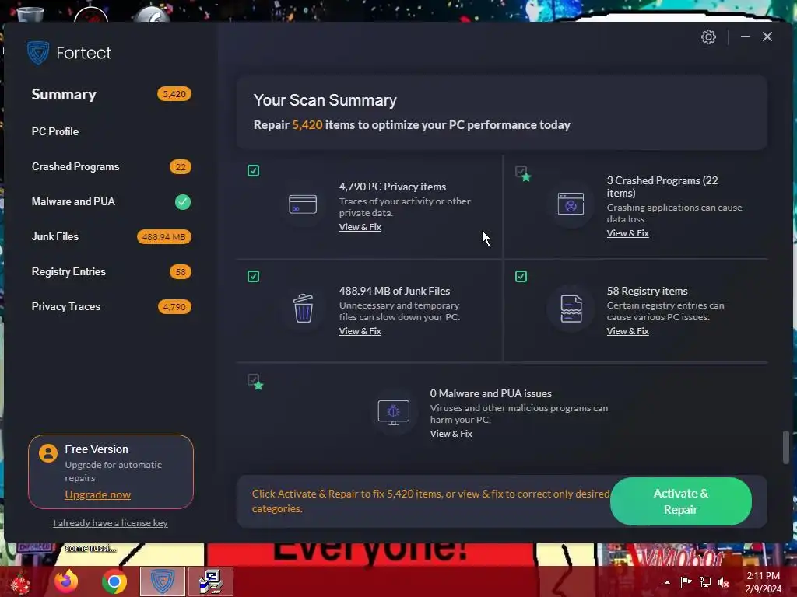Toggle the Registry items checkbox
The image size is (797, 597).
[x=521, y=276]
